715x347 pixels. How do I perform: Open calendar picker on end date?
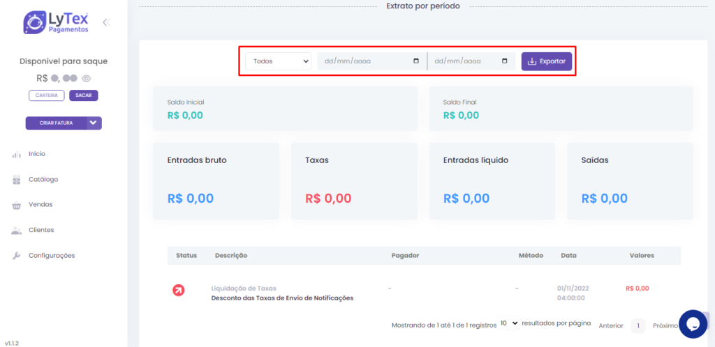[x=504, y=61]
